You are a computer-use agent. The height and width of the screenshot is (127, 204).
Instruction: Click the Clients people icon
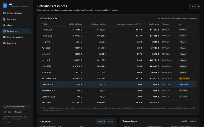4,25
